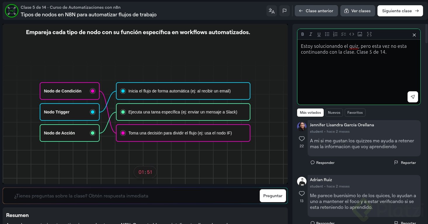The width and height of the screenshot is (428, 224).
Task: Select the green connector beside 'Ejecuta una tarea'
Action: point(123,112)
